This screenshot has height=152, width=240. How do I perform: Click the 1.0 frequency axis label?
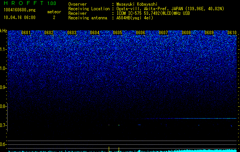tap(3, 68)
